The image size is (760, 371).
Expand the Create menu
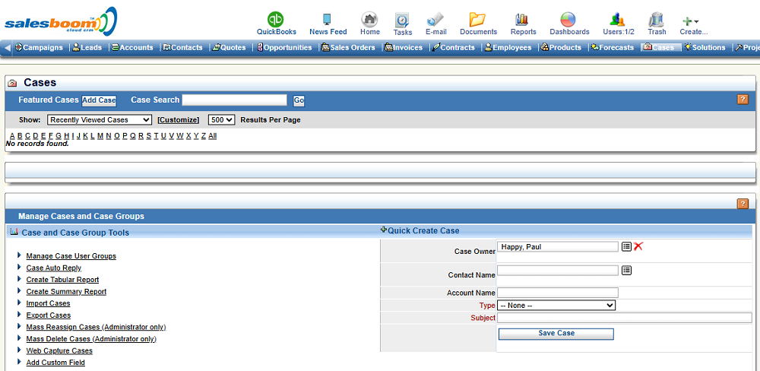692,22
